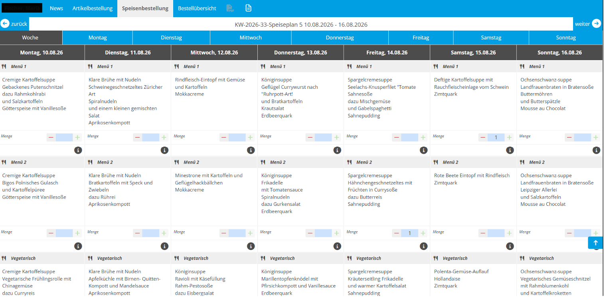Viewport: 605px width, 297px height.
Task: Increase Menü 2 quantity for Montag
Action: [x=77, y=233]
